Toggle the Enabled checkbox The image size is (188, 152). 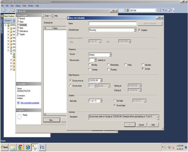point(139,30)
